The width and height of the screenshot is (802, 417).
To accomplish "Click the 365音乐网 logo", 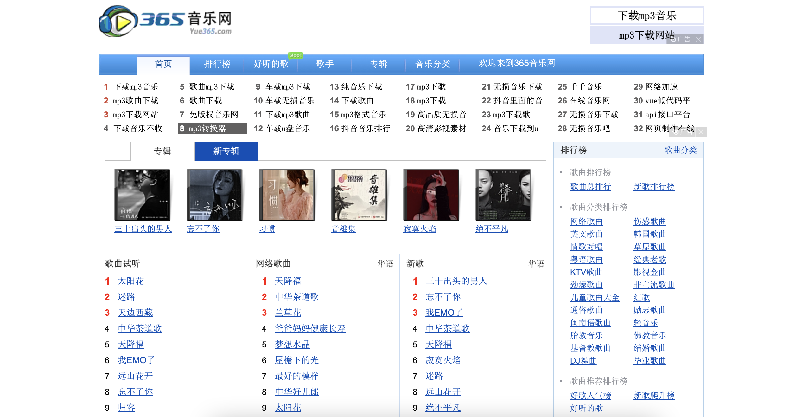I will pyautogui.click(x=165, y=21).
